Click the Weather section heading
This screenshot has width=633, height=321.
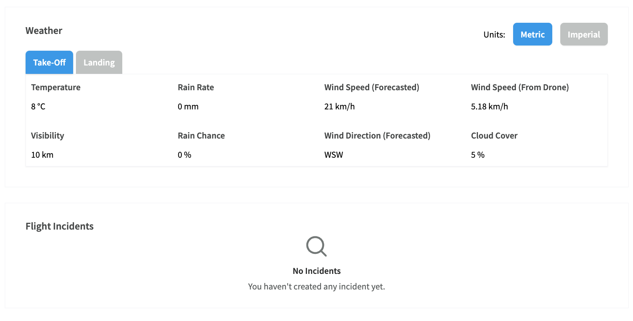tap(44, 31)
